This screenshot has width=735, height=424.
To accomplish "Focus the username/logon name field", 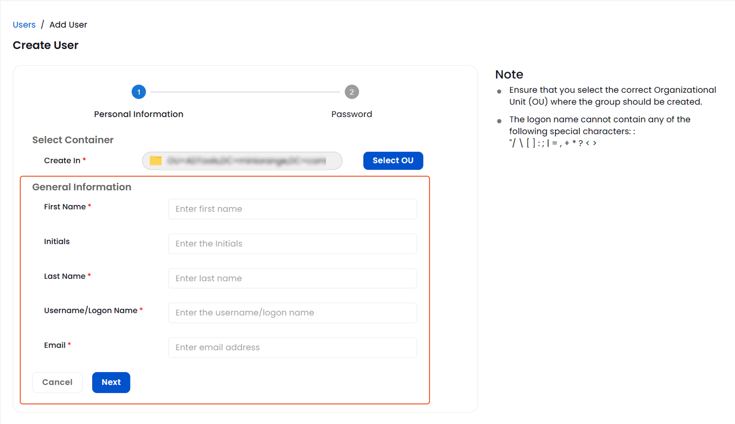I will 292,313.
